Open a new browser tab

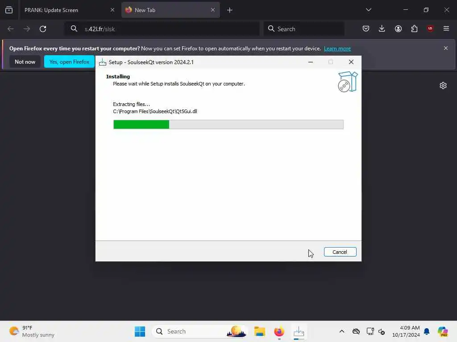[x=230, y=10]
